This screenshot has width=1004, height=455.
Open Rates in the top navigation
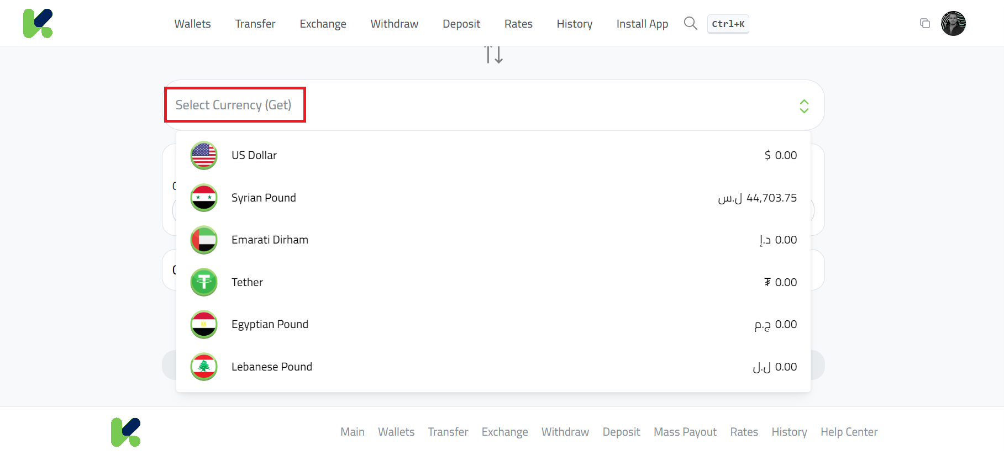pos(518,24)
